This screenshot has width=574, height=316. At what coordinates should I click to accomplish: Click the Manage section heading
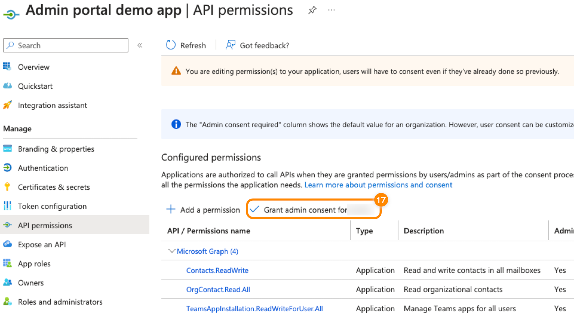pos(17,129)
